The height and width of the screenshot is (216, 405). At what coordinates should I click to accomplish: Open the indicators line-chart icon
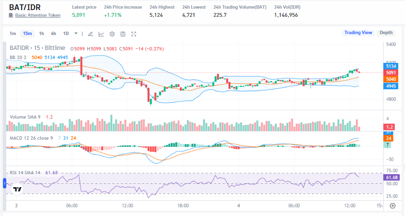point(101,34)
